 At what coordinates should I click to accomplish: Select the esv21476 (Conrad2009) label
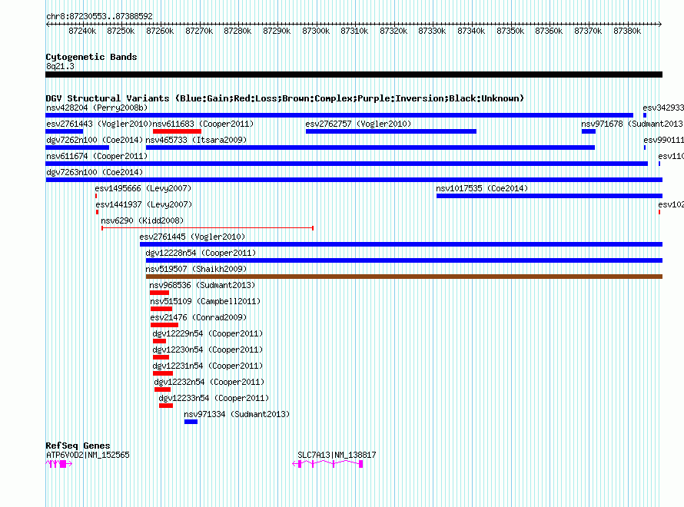[198, 317]
